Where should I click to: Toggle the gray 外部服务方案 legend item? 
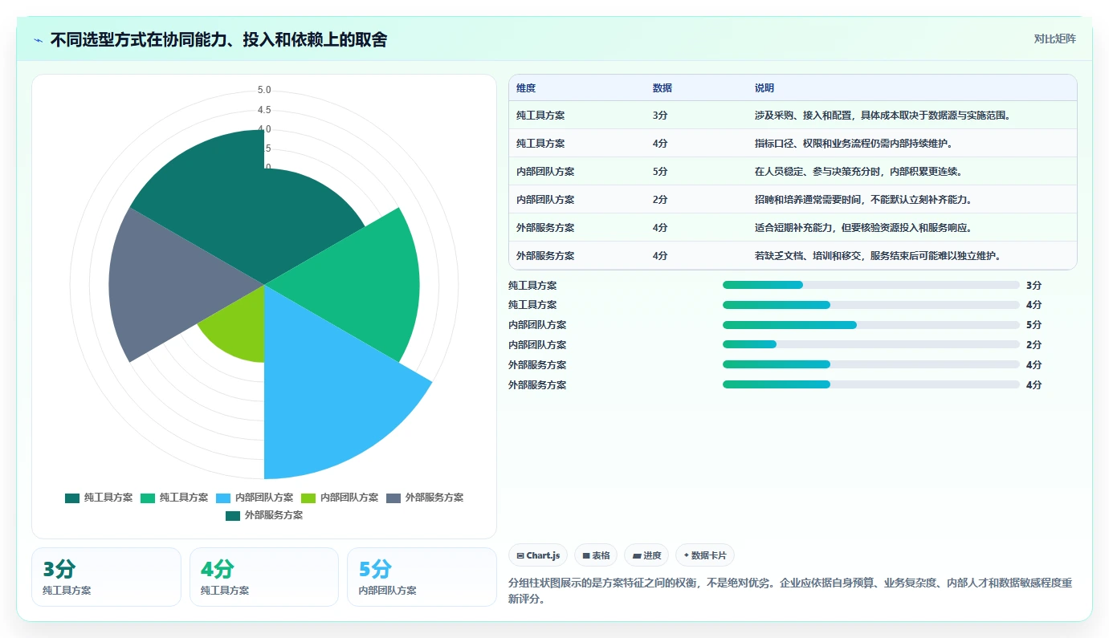[x=425, y=498]
